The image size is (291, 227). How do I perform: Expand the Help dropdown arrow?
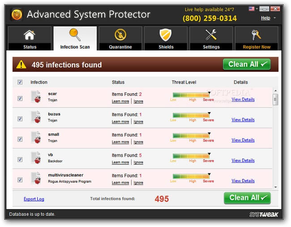pos(275,18)
